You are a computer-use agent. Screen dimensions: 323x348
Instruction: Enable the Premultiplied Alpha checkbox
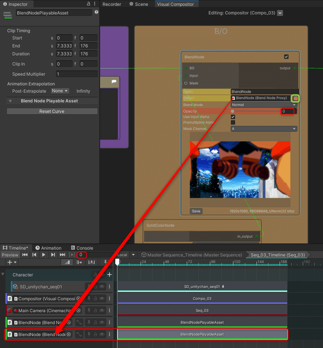click(x=233, y=123)
